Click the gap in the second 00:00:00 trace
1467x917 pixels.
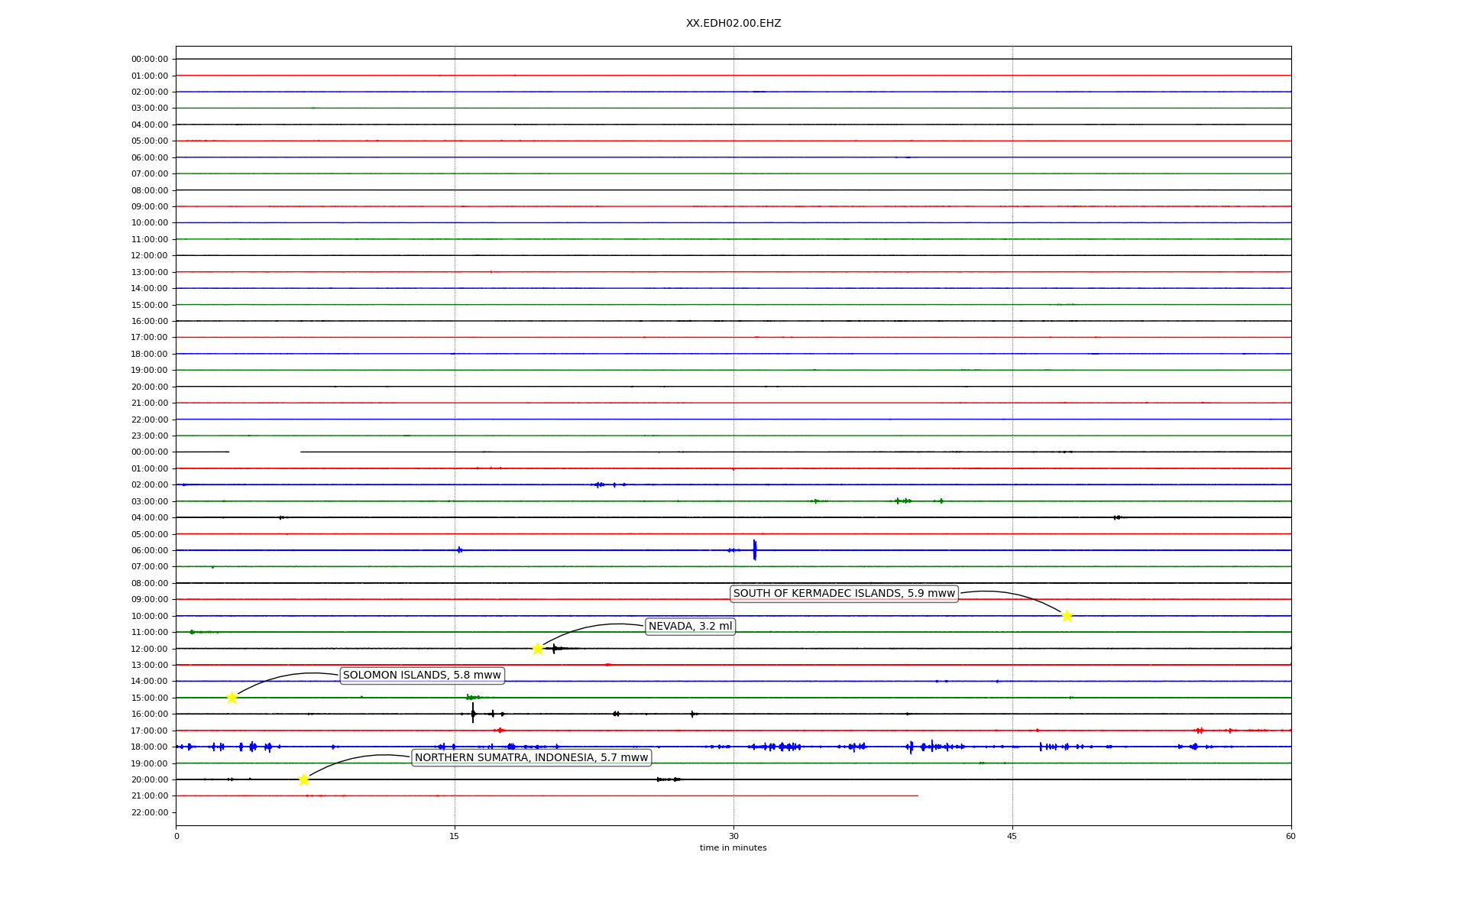click(264, 452)
